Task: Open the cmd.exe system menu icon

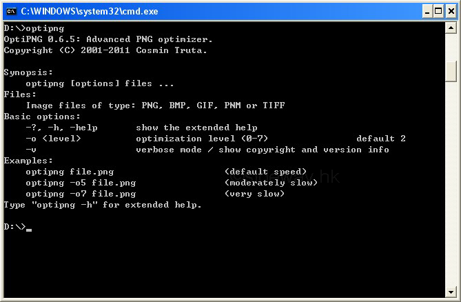Action: (x=10, y=11)
